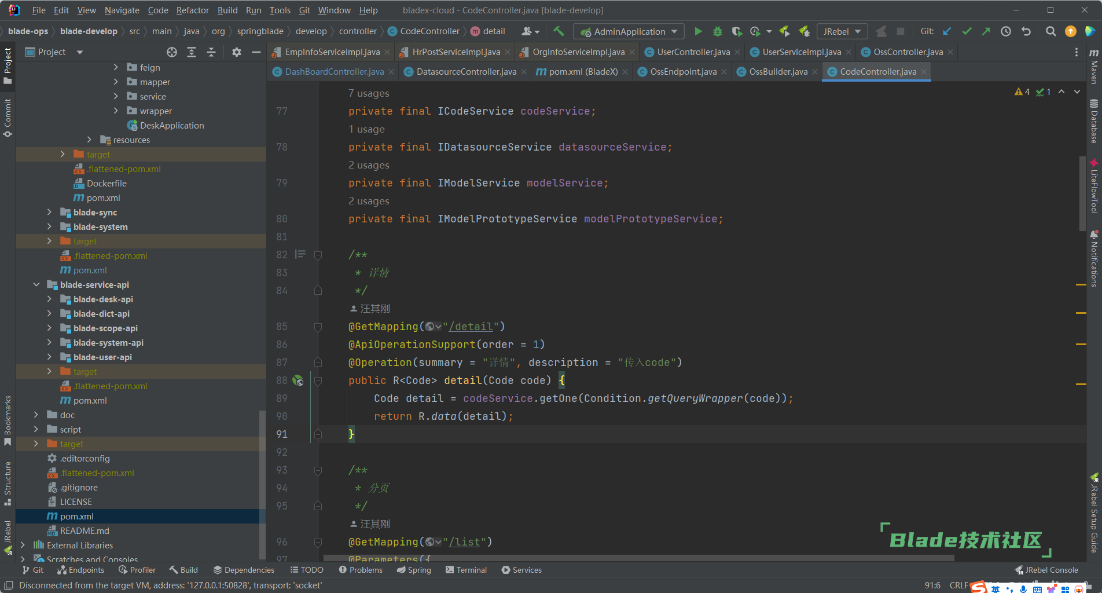Screen dimensions: 1102x593
Task: Collapse the blade-service-api module
Action: pyautogui.click(x=36, y=285)
